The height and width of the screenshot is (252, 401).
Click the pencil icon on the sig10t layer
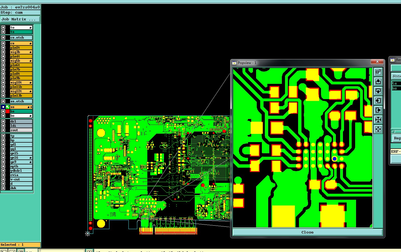click(x=31, y=82)
